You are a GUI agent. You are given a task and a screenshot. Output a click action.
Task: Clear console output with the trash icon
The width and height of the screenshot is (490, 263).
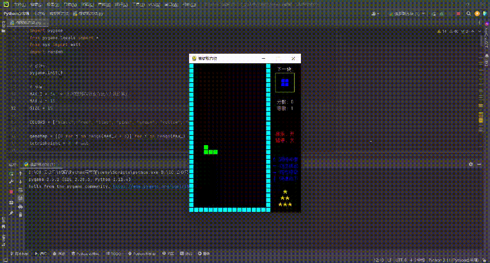tap(20, 214)
